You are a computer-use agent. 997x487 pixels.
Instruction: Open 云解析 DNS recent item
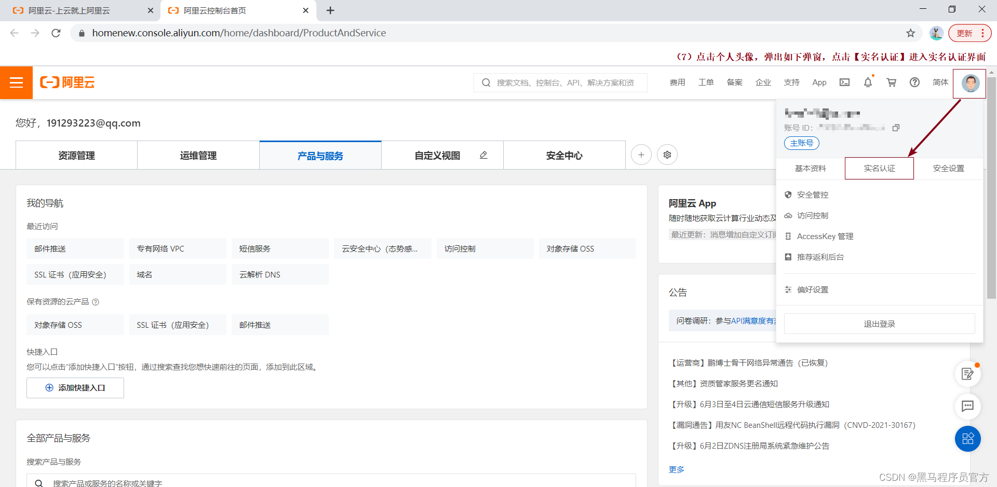(x=280, y=274)
